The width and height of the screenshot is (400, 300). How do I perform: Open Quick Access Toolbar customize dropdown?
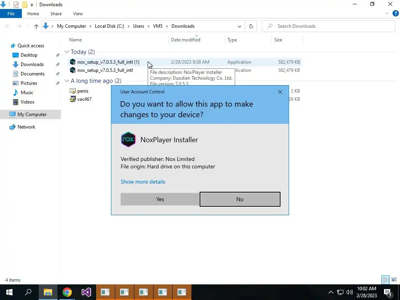(32, 5)
